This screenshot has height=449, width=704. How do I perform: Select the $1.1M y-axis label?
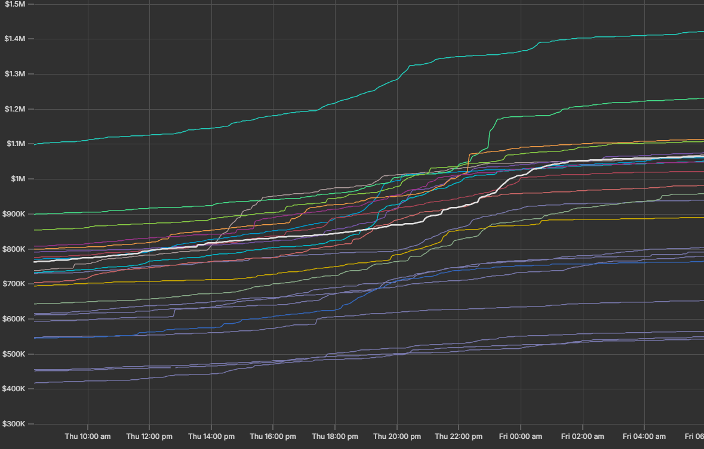(16, 144)
